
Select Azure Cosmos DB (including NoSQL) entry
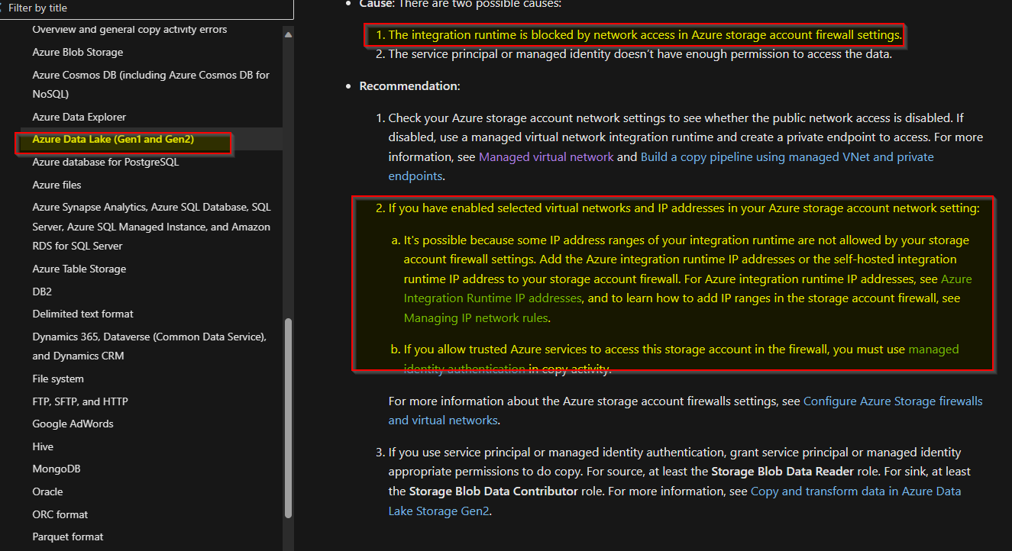coord(151,85)
